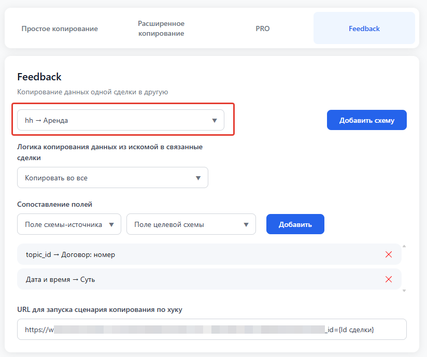
Task: Open the Поле схемы-источника dropdown
Action: [x=69, y=224]
